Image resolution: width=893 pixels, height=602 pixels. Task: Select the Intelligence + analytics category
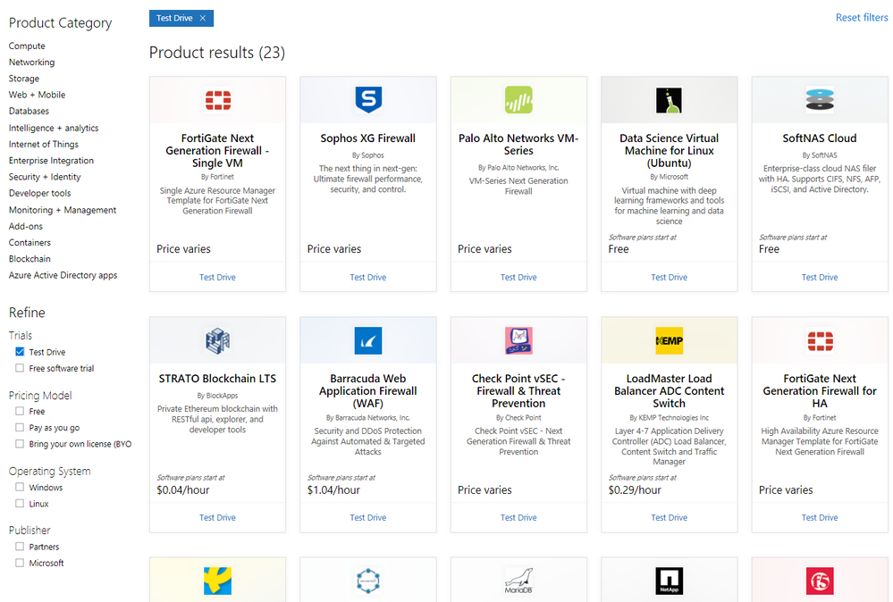click(x=54, y=128)
